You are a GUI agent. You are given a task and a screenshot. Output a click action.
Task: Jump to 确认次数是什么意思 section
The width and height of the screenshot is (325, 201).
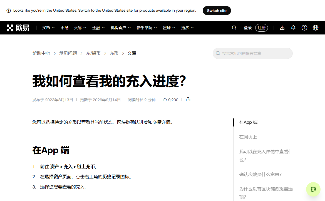pos(260,175)
